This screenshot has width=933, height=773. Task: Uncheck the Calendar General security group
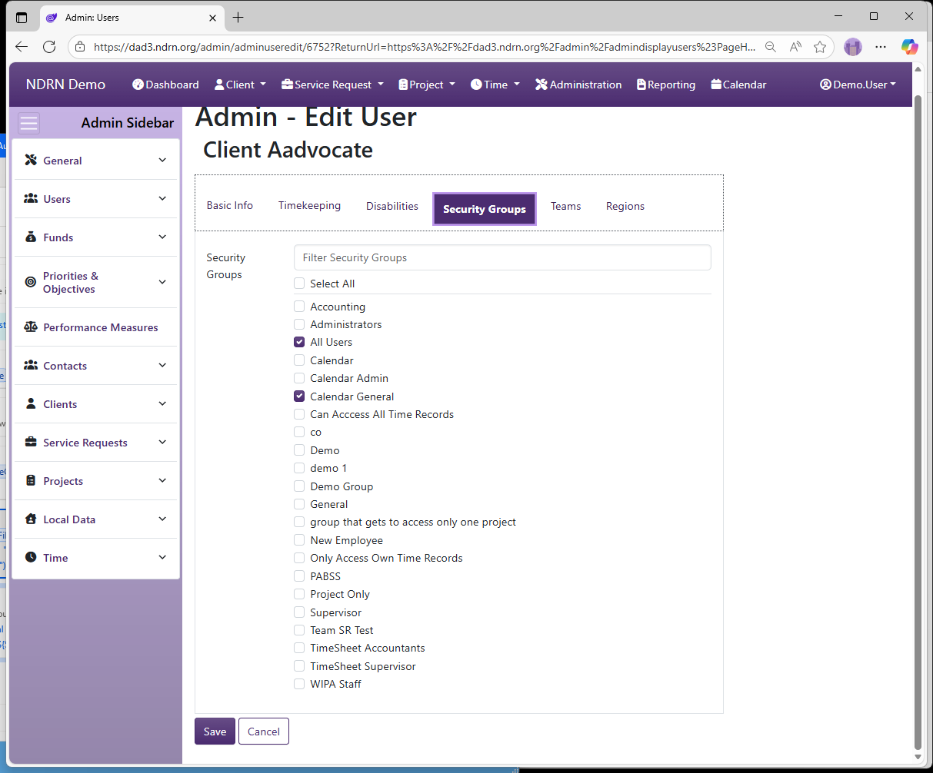[299, 396]
